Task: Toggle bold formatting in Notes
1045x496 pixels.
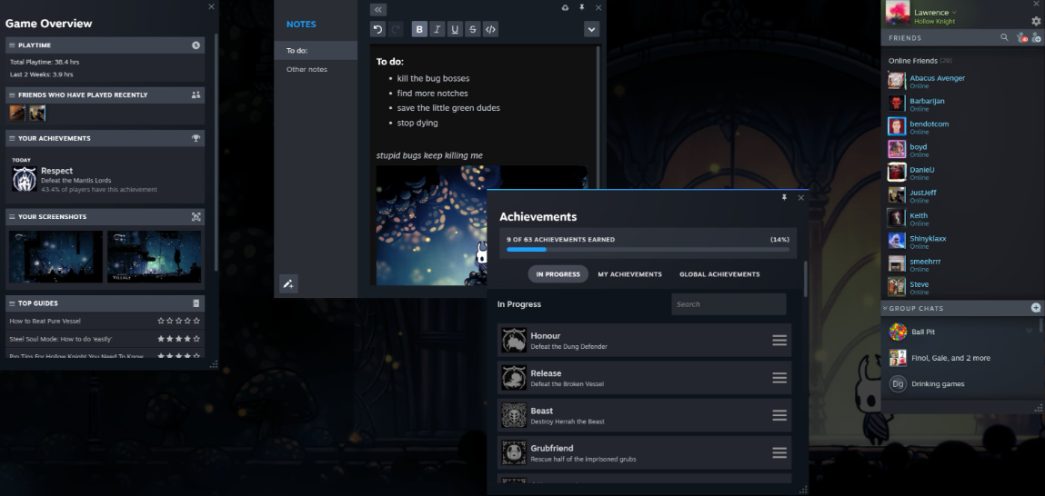Action: pyautogui.click(x=419, y=29)
